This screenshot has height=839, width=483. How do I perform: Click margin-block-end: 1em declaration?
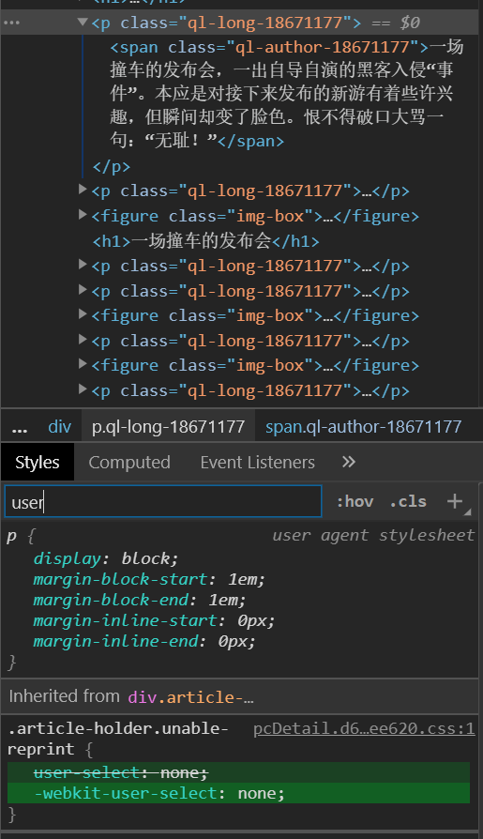(x=139, y=600)
